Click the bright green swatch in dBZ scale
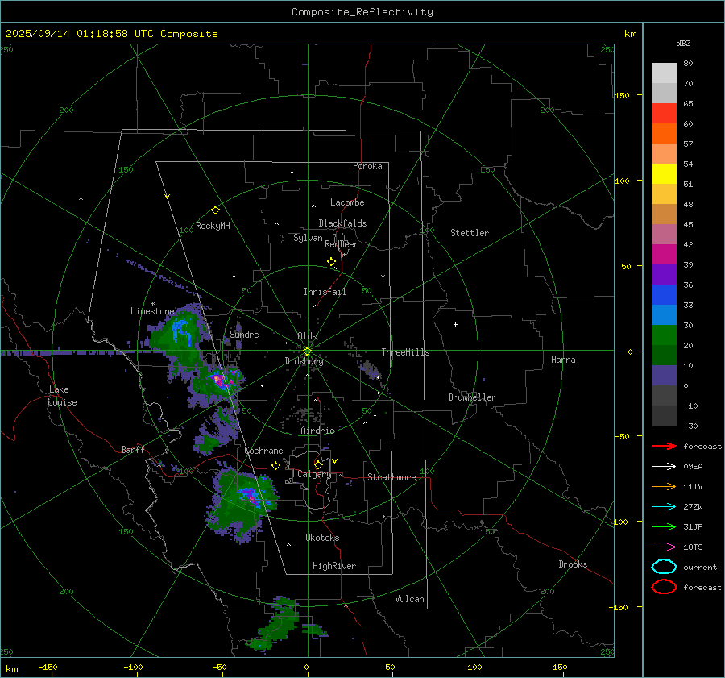Screen dimensions: 725x678 coord(664,335)
